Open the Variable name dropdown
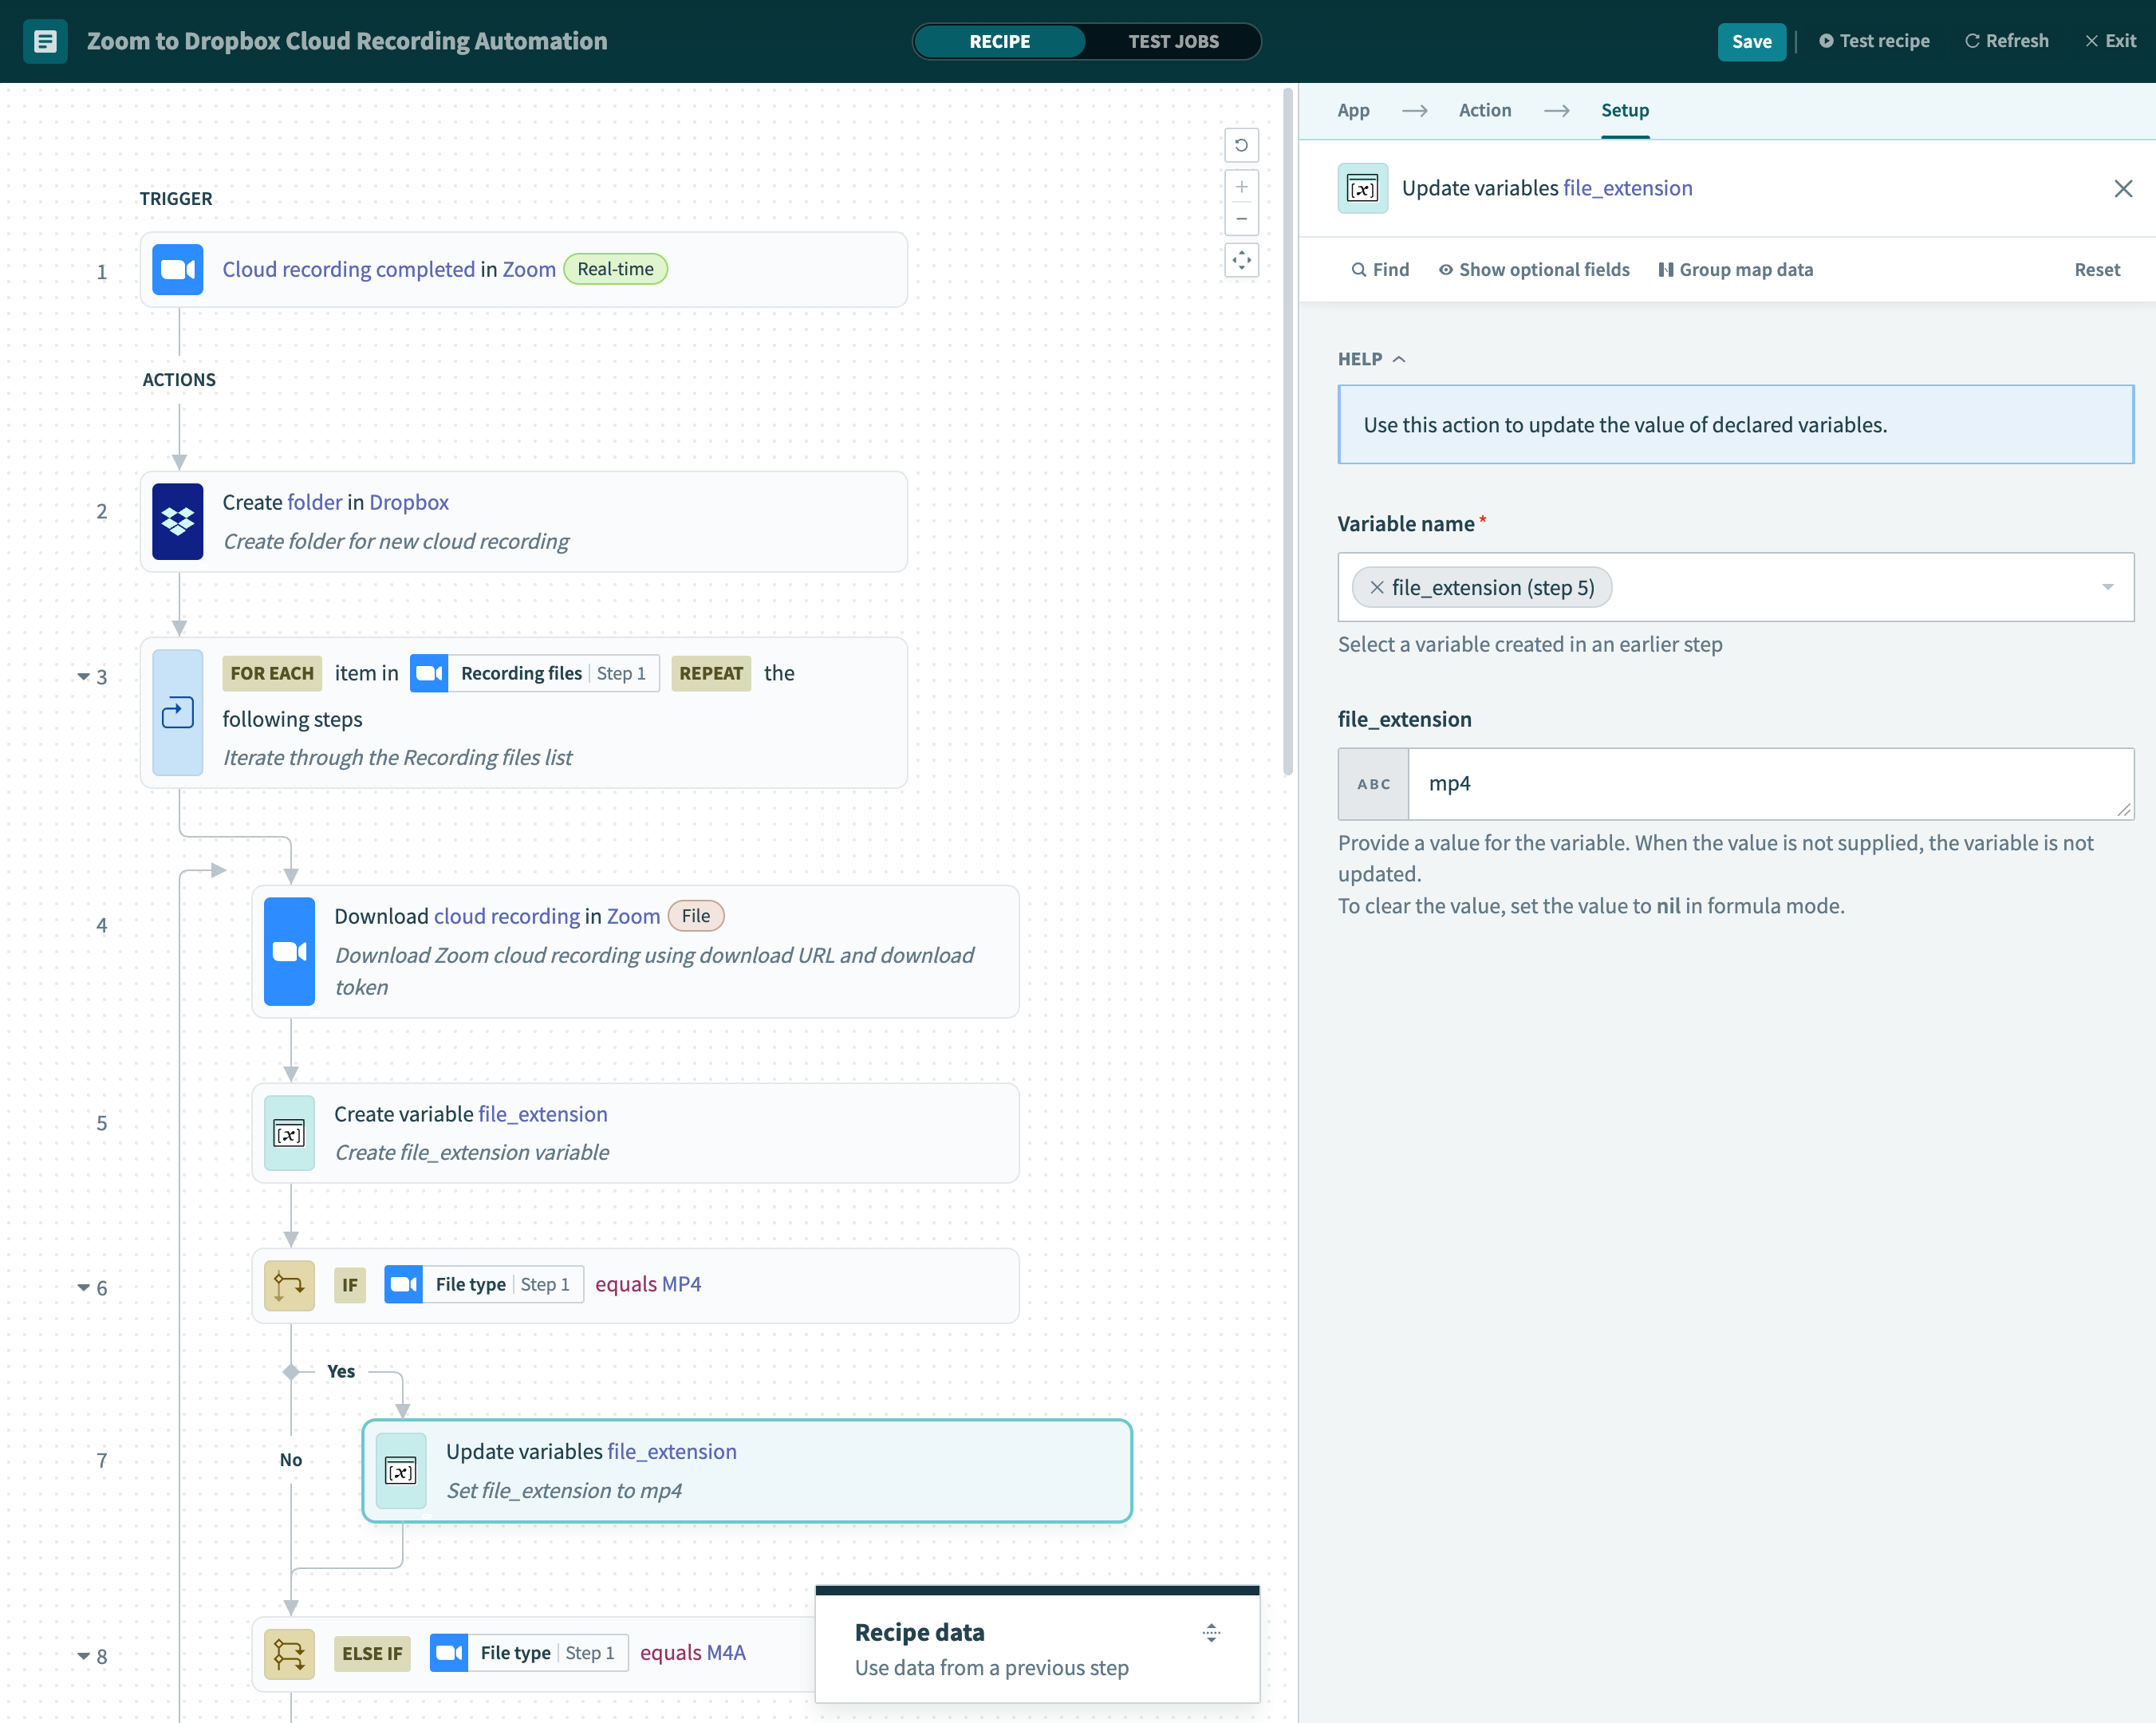Viewport: 2156px width, 1723px height. (2107, 587)
